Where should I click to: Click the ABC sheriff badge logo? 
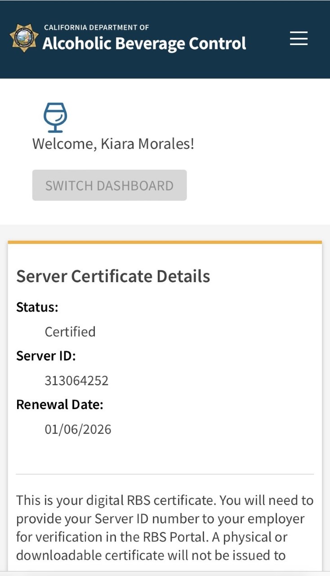(24, 38)
